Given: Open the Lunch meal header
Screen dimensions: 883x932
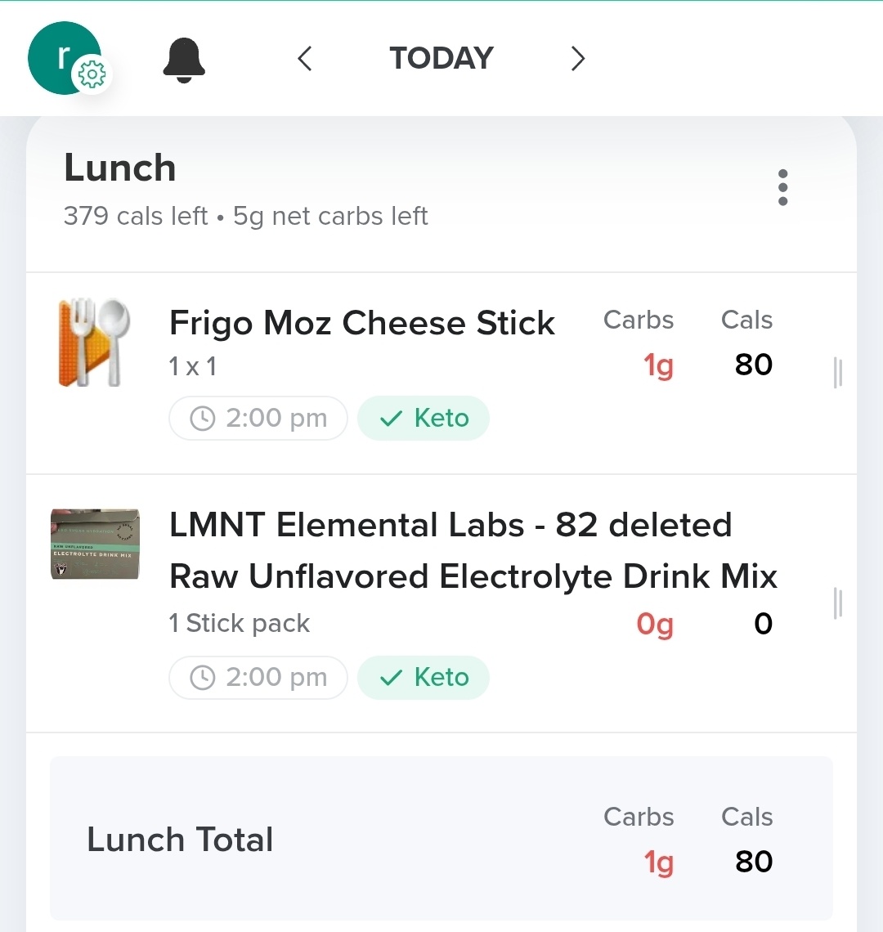Looking at the screenshot, I should [120, 169].
